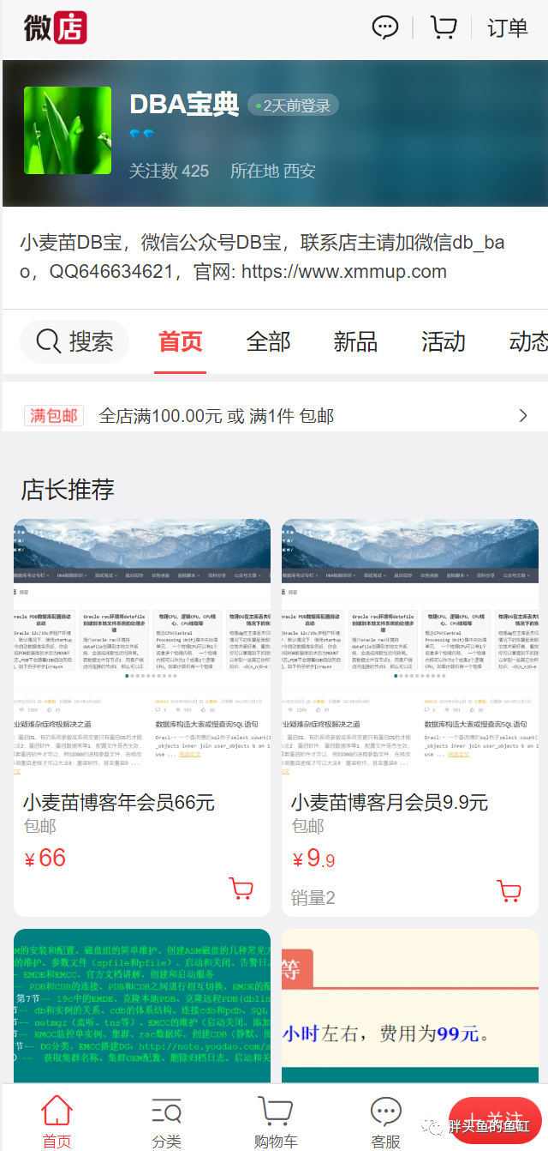Switch to the 活动 tab
This screenshot has width=548, height=1151.
pos(444,342)
